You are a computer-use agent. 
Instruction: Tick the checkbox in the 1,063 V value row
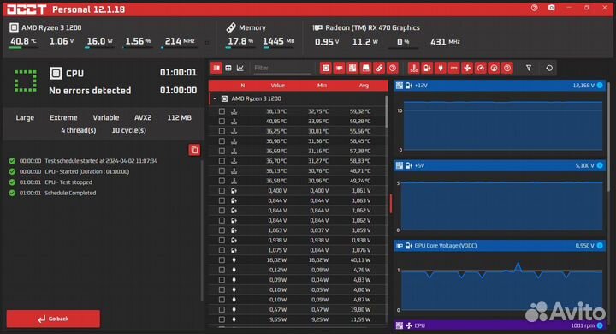pos(222,230)
